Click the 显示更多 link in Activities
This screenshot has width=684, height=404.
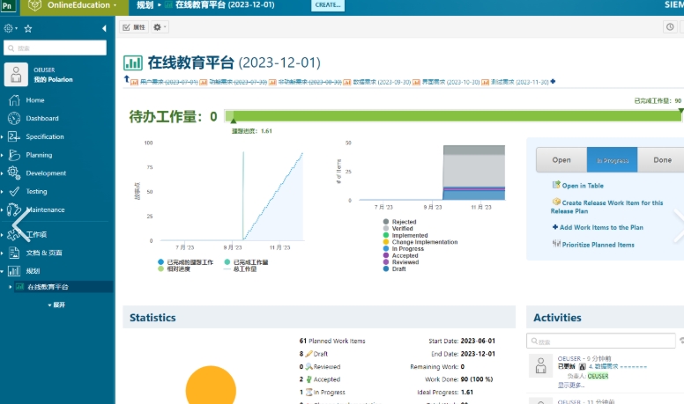pyautogui.click(x=570, y=386)
